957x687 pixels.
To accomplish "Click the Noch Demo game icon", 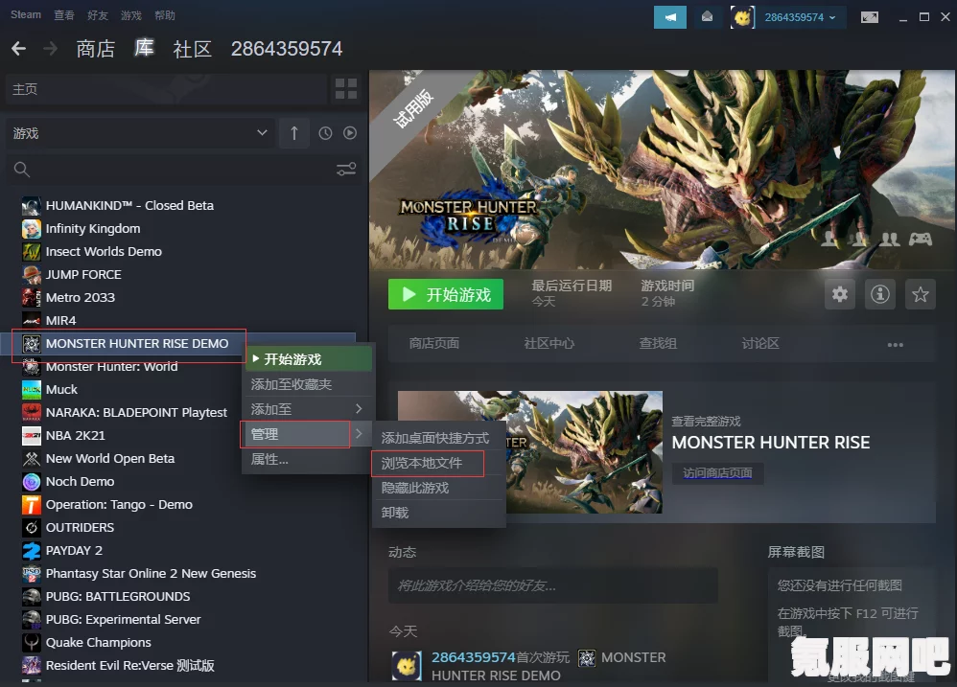I will pyautogui.click(x=31, y=482).
